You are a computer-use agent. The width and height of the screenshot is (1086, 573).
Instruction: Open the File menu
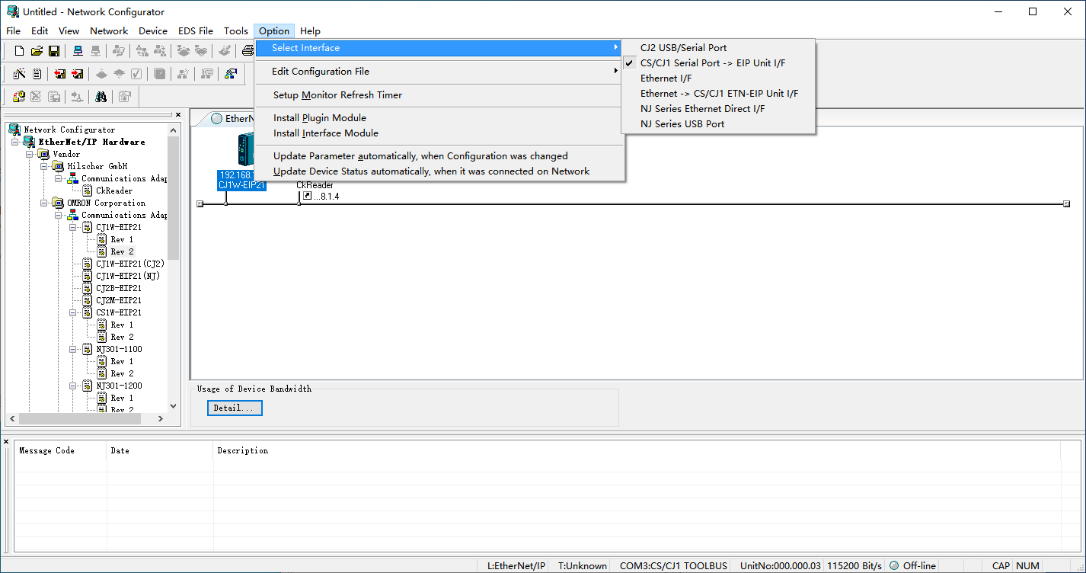(13, 31)
